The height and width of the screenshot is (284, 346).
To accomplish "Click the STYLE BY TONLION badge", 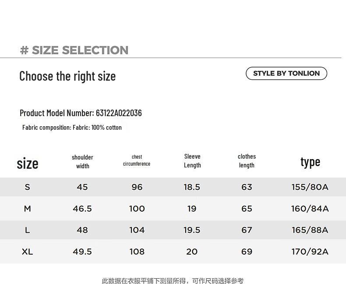I will (286, 73).
